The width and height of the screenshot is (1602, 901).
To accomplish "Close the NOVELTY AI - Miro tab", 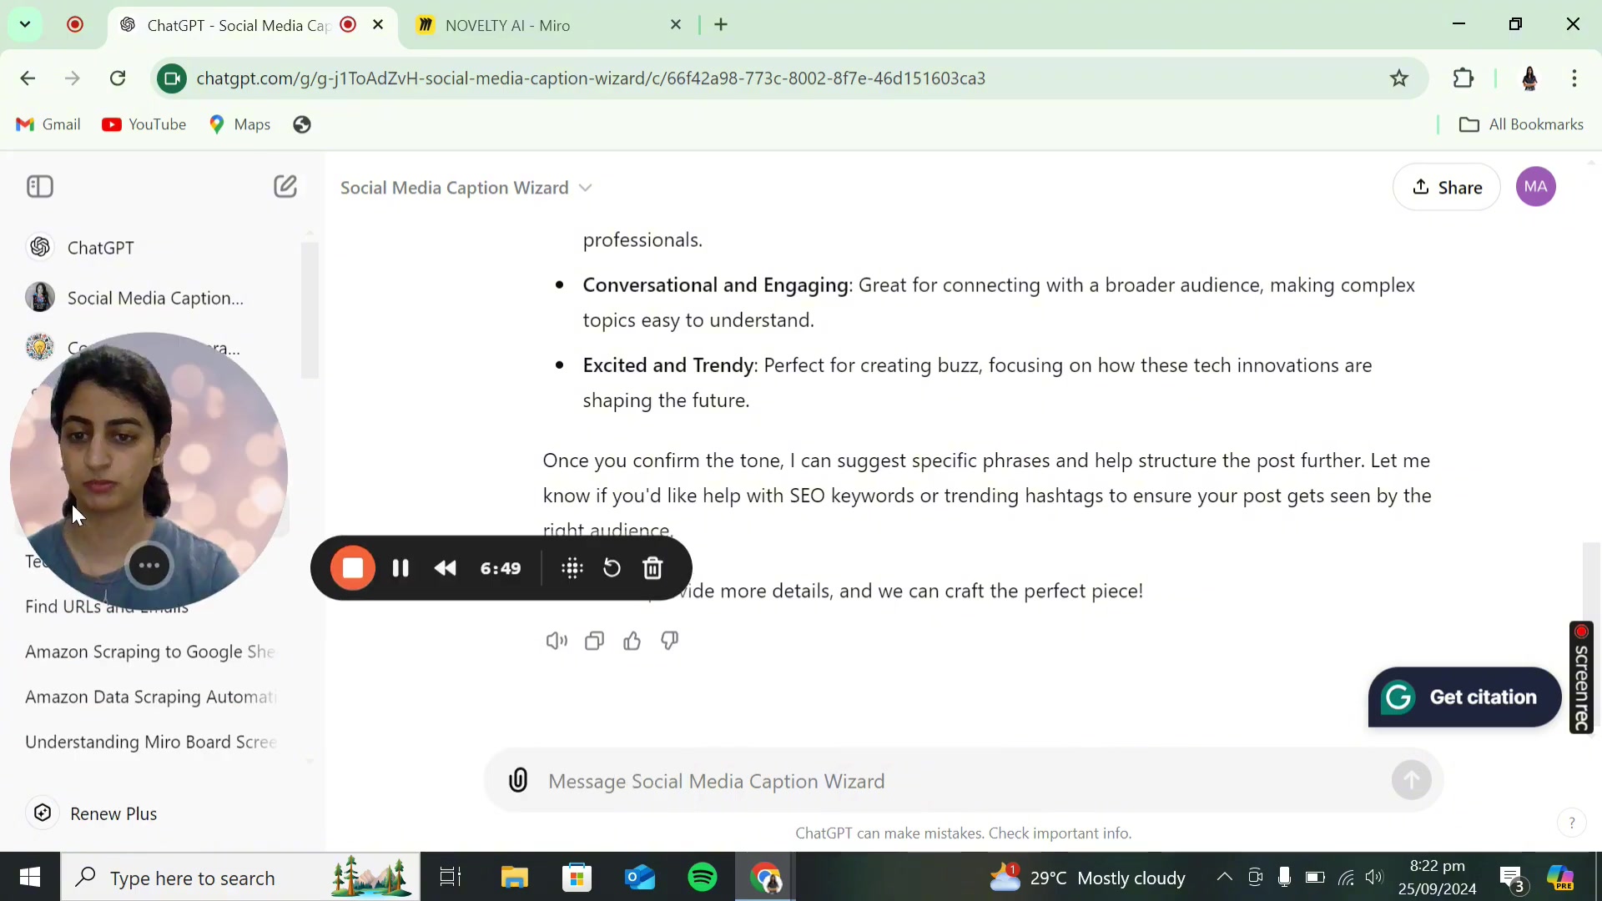I will tap(676, 25).
